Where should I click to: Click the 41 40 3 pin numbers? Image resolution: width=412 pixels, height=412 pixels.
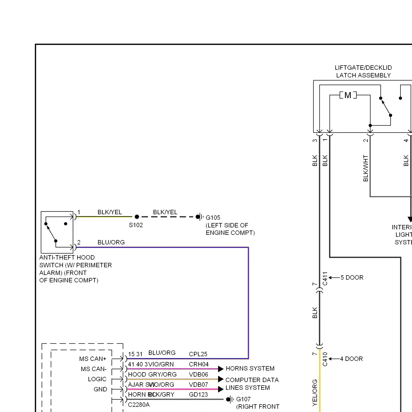(x=138, y=364)
